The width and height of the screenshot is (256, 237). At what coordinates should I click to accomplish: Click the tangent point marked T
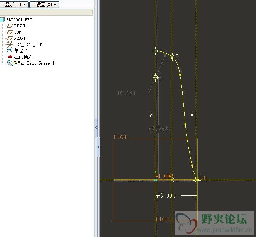tap(172, 56)
